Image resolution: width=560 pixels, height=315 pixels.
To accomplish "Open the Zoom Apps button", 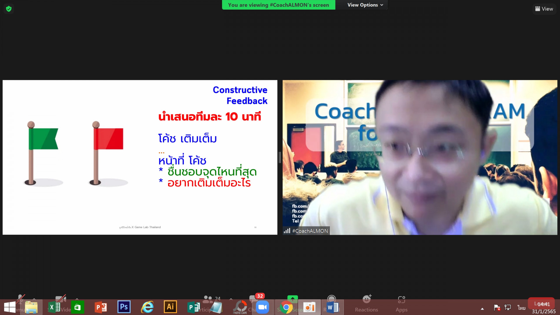I will [402, 304].
